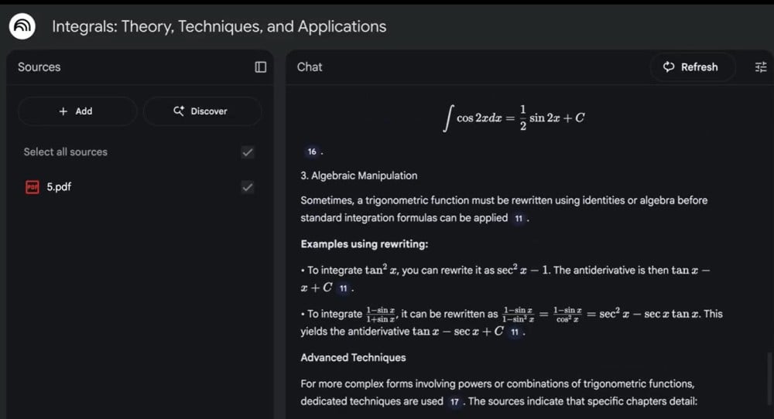Screen dimensions: 774x419
Task: Click the Sources panel header
Action: point(39,67)
